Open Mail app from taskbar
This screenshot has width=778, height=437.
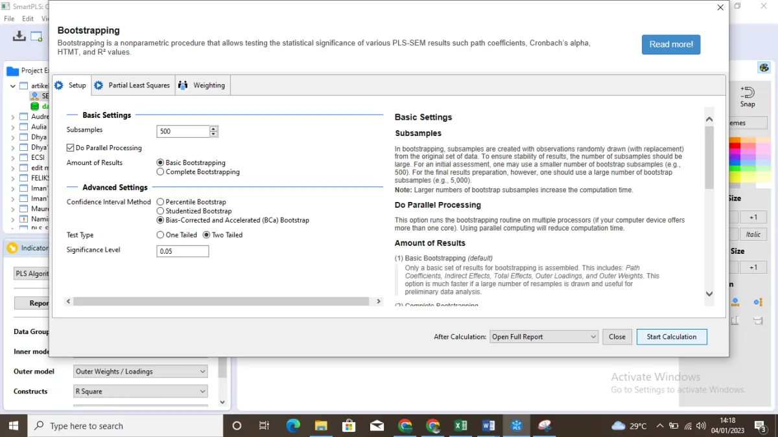coord(377,425)
